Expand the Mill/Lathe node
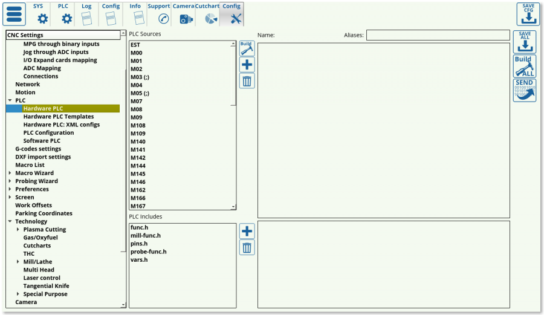This screenshot has height=315, width=544. point(18,262)
